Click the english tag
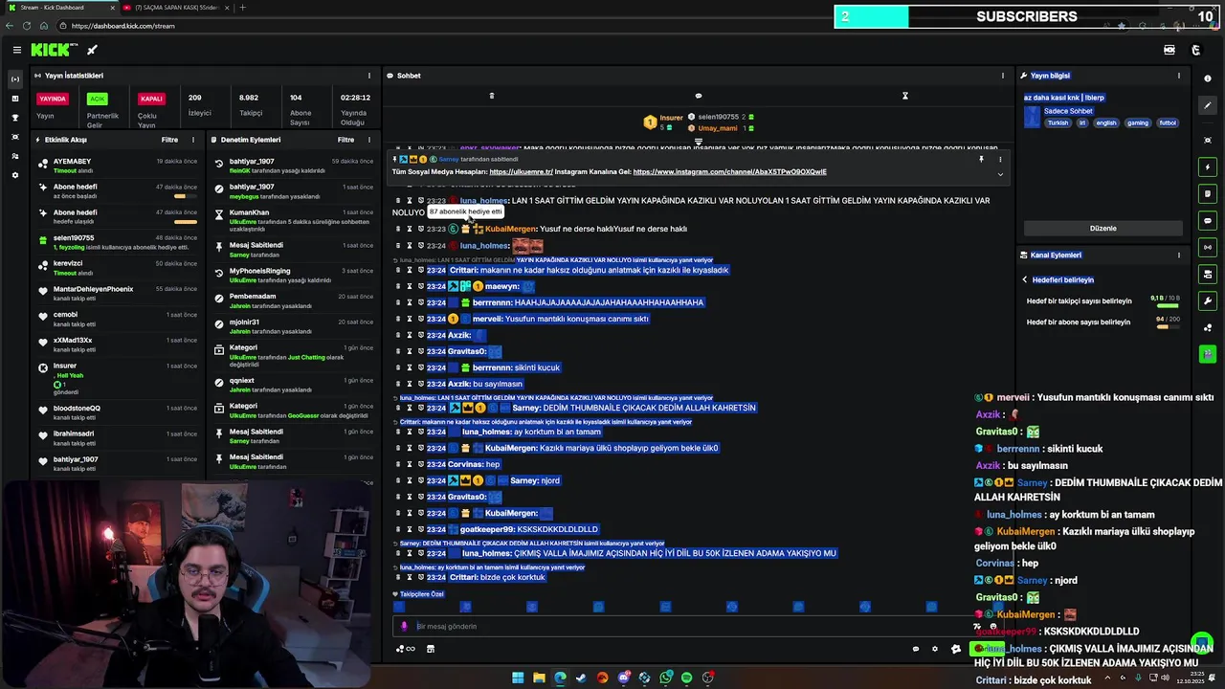The height and width of the screenshot is (689, 1225). tap(1106, 123)
